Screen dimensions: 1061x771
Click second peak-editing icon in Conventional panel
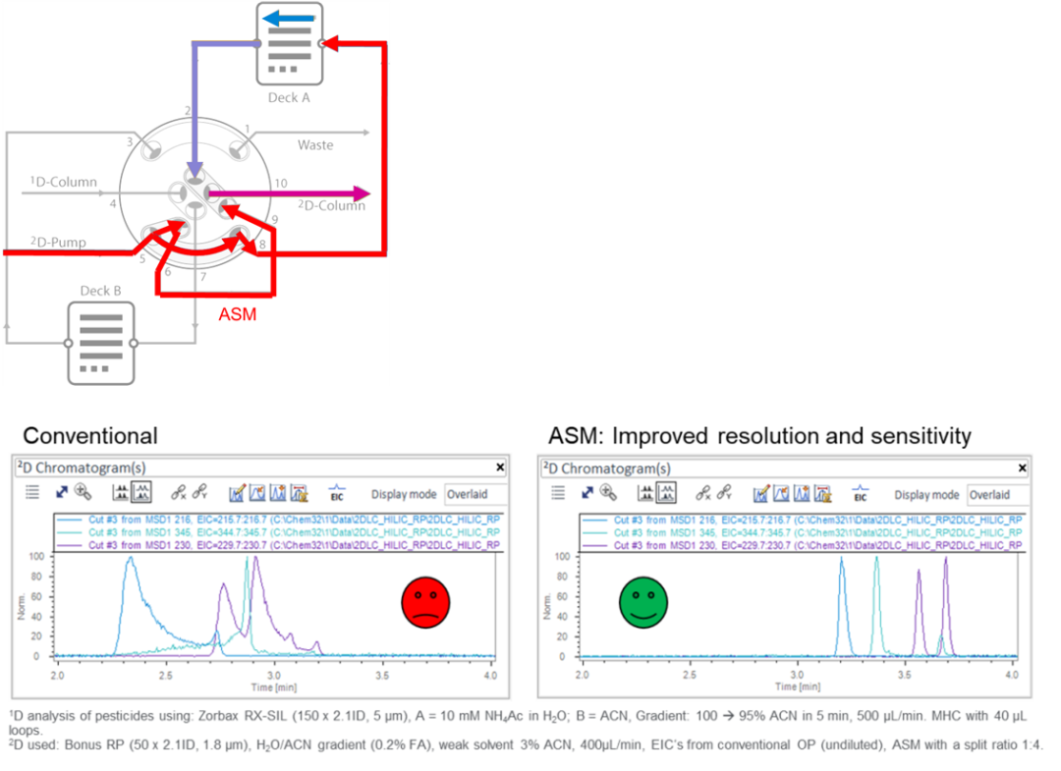coord(257,493)
